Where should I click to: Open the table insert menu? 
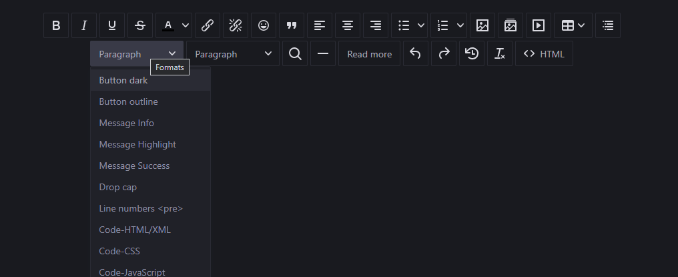[x=573, y=25]
